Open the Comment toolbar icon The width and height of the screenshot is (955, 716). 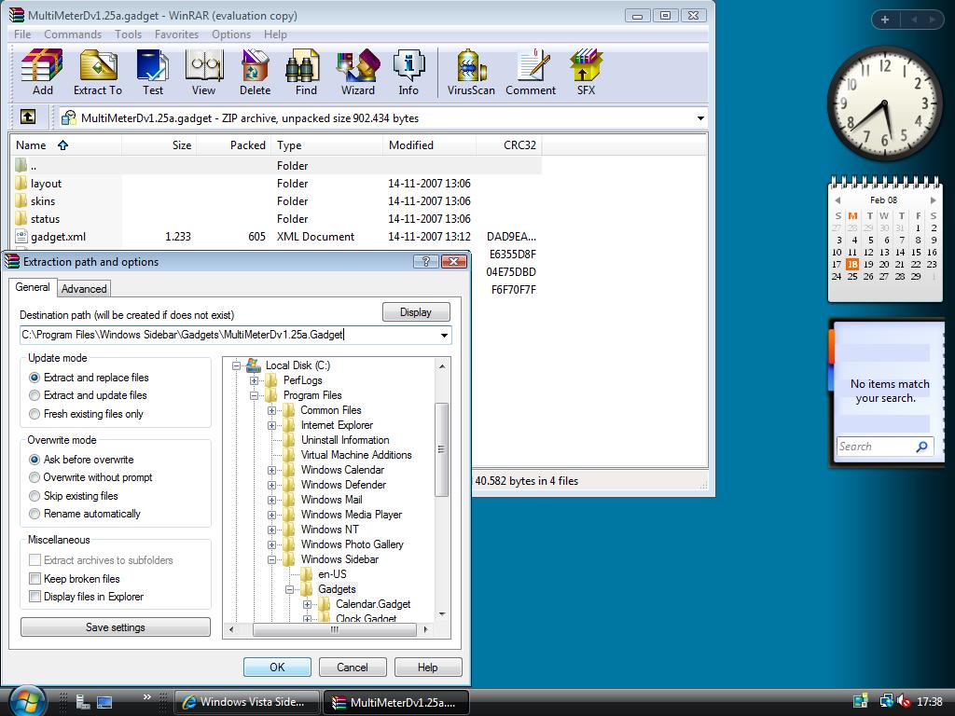pyautogui.click(x=531, y=73)
